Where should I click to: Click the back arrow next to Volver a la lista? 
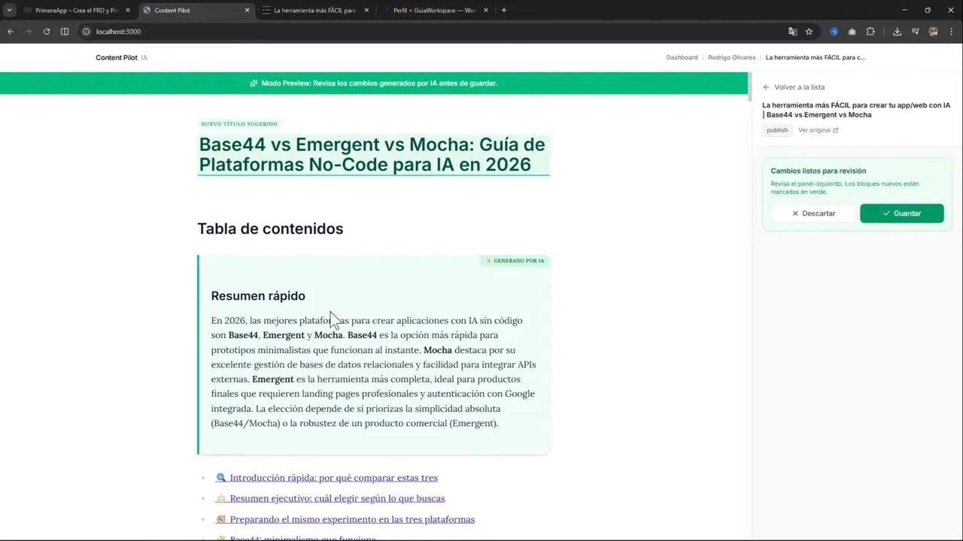tap(766, 87)
